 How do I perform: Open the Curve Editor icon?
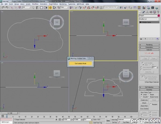(x=135, y=8)
